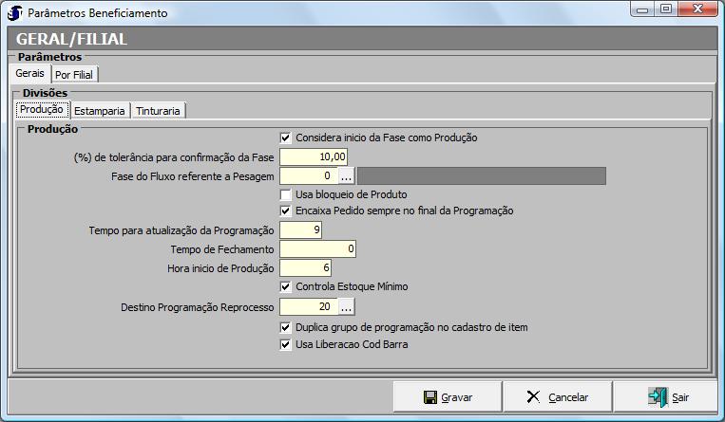Click the floppy disk icon on Gravar
Viewport: 725px width, 422px height.
coord(430,397)
